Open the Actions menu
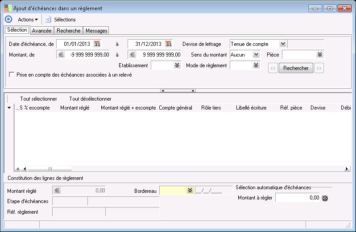 [28, 20]
